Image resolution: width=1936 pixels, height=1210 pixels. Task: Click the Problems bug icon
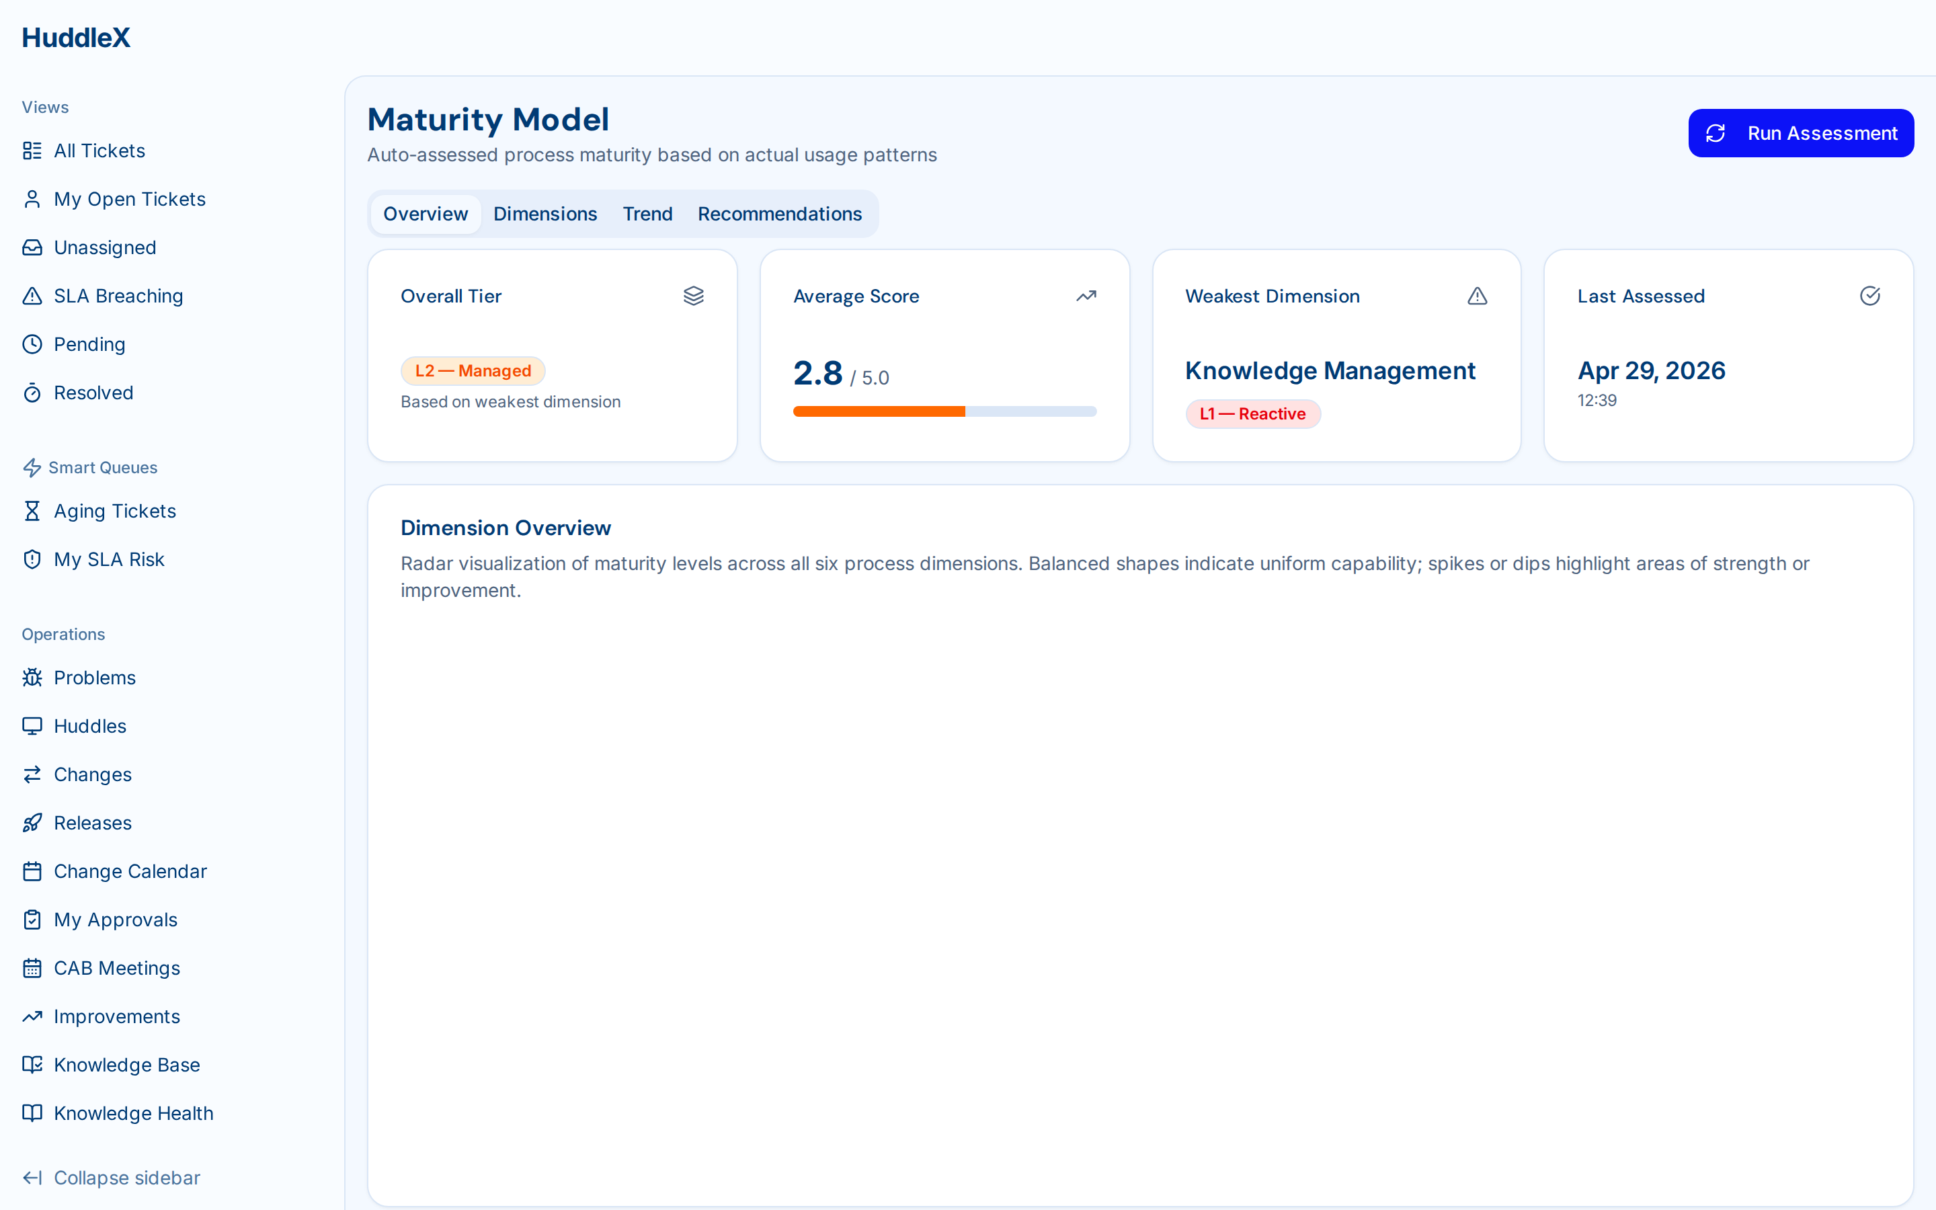(x=32, y=678)
